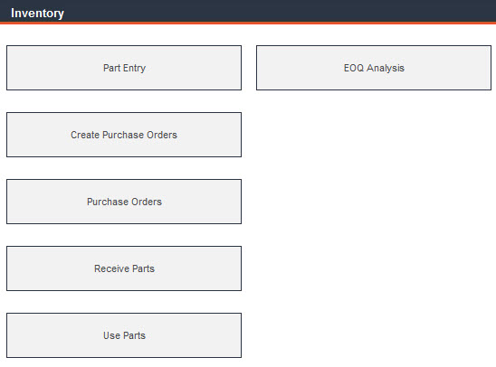This screenshot has width=496, height=367.
Task: Log part usage with Use Parts
Action: click(x=124, y=335)
